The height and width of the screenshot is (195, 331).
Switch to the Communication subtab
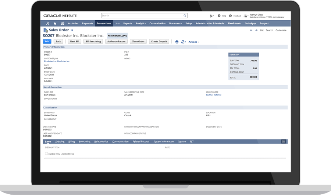click(x=120, y=142)
